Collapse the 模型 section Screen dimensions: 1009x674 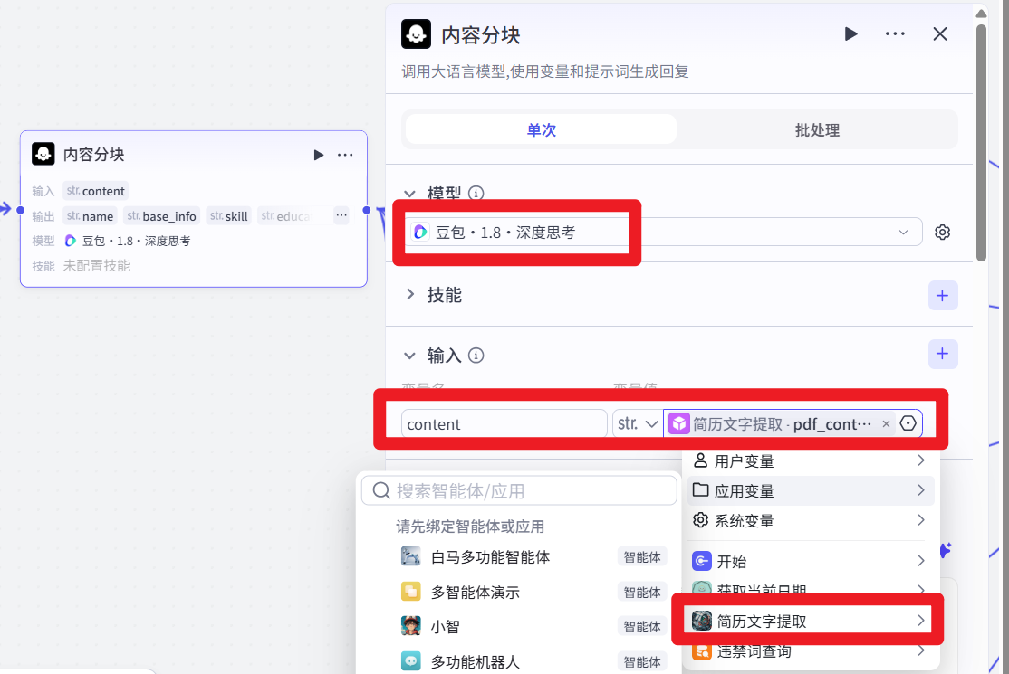coord(410,193)
